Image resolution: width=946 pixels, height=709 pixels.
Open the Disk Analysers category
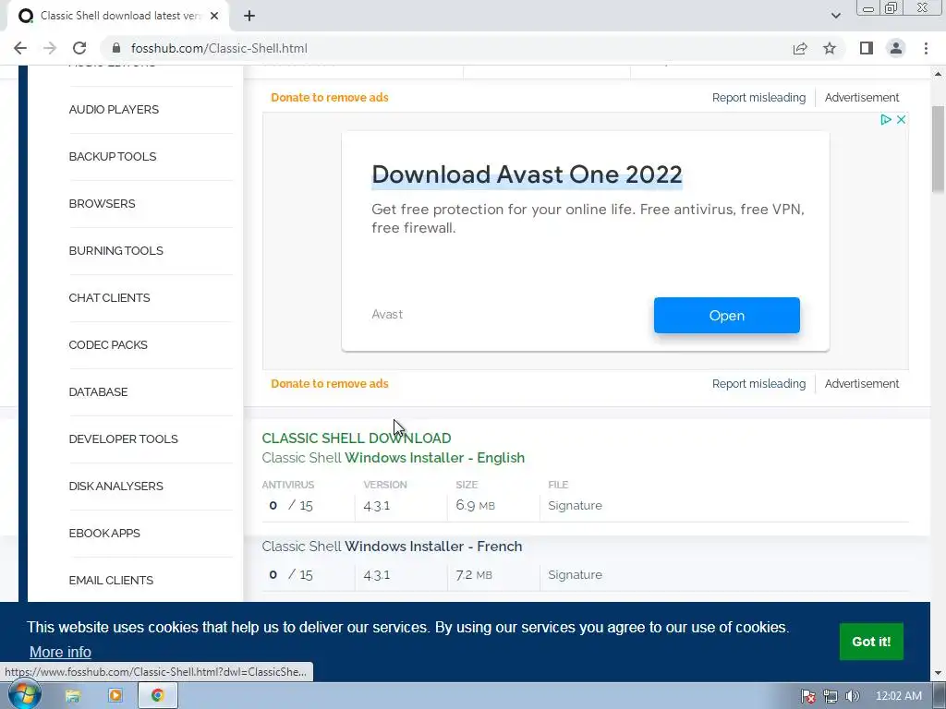[x=115, y=486]
